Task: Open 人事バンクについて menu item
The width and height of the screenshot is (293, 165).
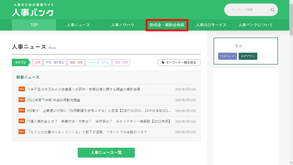Action: (255, 25)
